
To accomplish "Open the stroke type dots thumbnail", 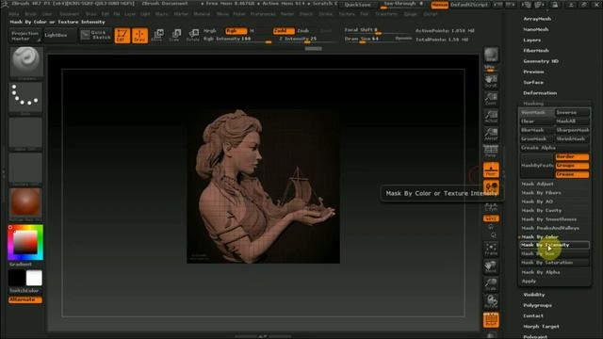I will (x=25, y=98).
